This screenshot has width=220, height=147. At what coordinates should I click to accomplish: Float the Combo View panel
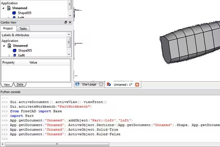pos(66,22)
